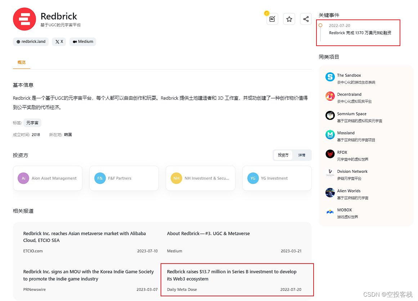Screen dimensions: 418x301
Task: Click the 2023-03-21 article date
Action: [291, 251]
